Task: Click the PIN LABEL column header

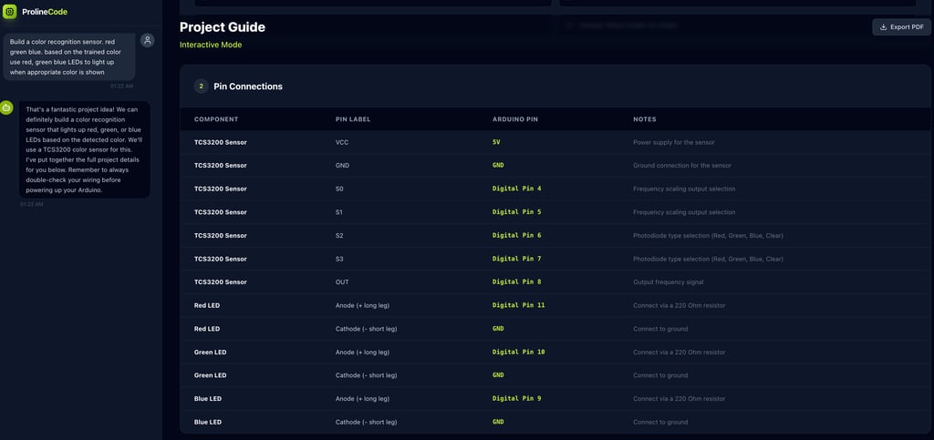Action: tap(353, 119)
